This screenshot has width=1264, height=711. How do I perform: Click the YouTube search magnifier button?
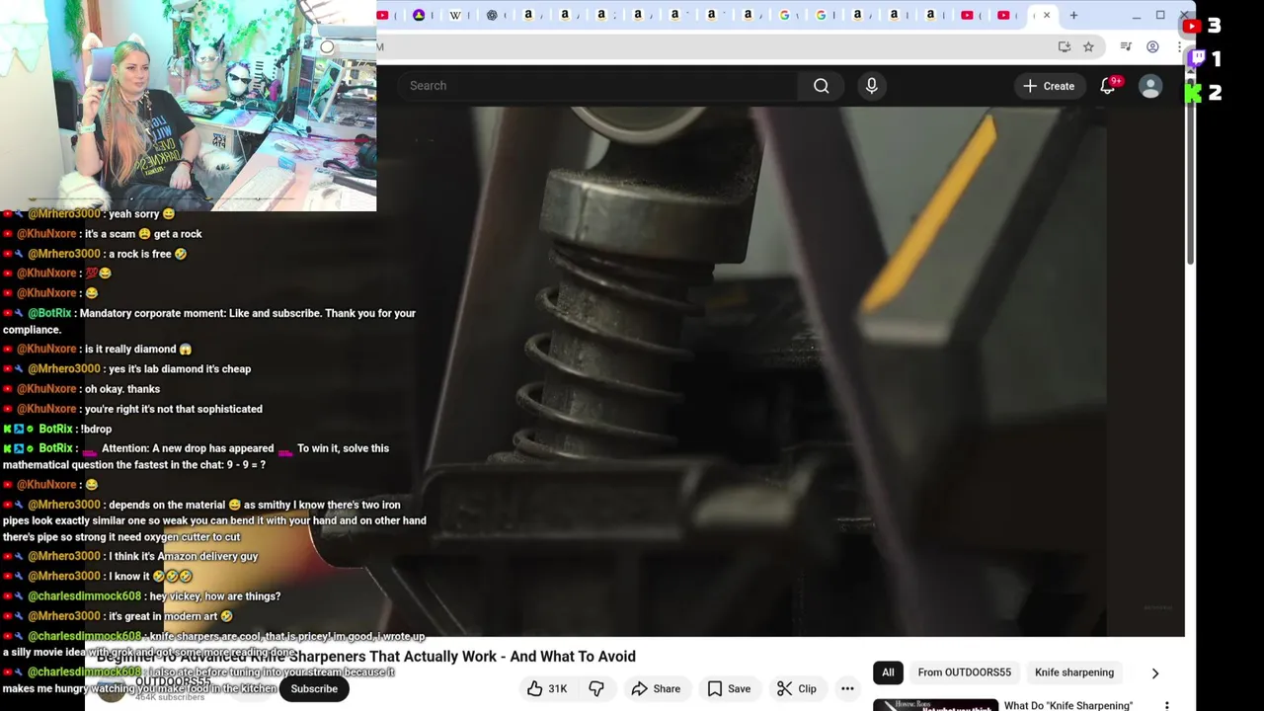coord(821,86)
